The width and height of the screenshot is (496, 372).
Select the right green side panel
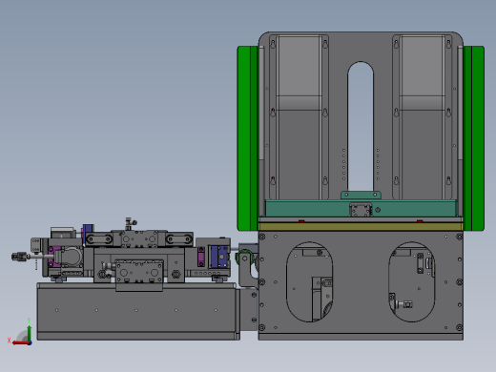(x=474, y=138)
